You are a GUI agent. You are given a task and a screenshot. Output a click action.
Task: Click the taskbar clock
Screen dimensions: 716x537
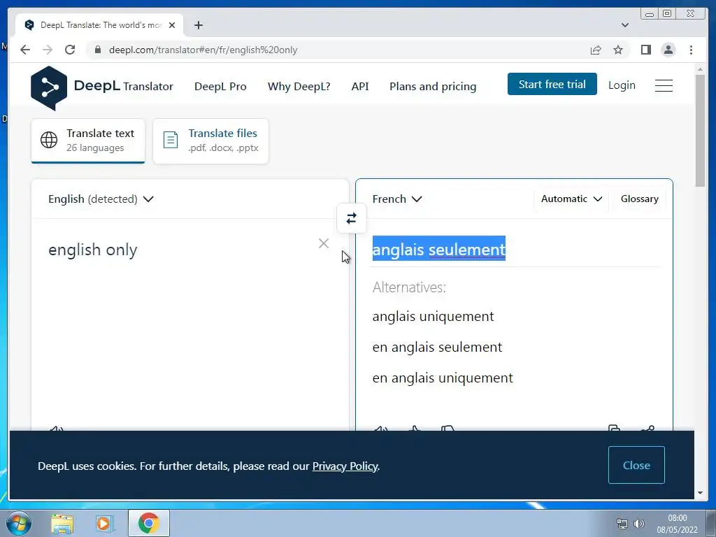677,523
